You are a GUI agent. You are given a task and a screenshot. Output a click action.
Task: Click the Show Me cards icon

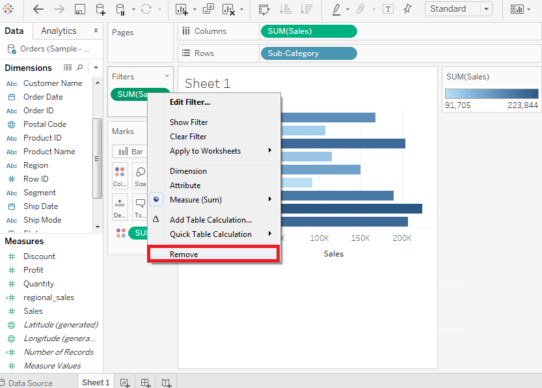click(517, 9)
